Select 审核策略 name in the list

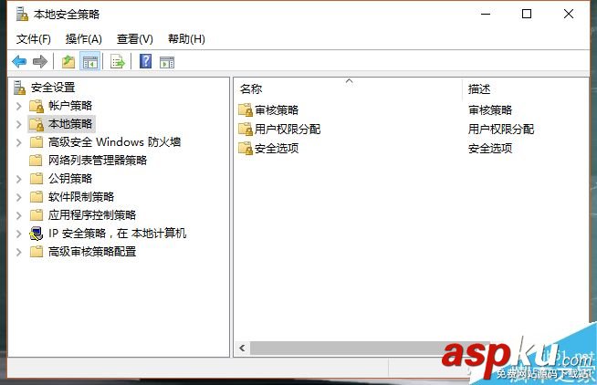tap(277, 110)
